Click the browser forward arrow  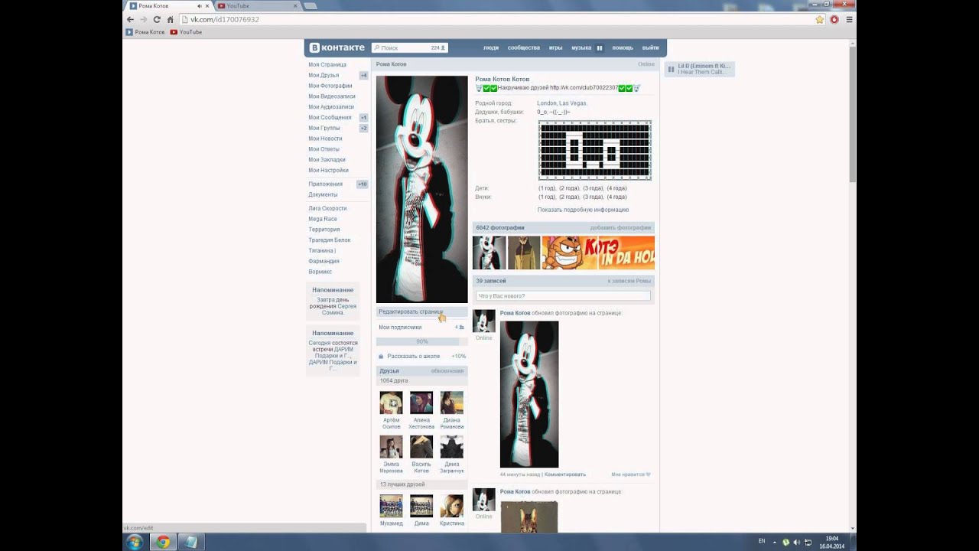click(x=143, y=19)
